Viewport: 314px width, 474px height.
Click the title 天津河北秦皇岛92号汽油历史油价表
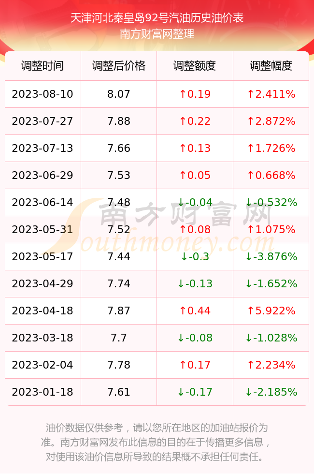[157, 18]
